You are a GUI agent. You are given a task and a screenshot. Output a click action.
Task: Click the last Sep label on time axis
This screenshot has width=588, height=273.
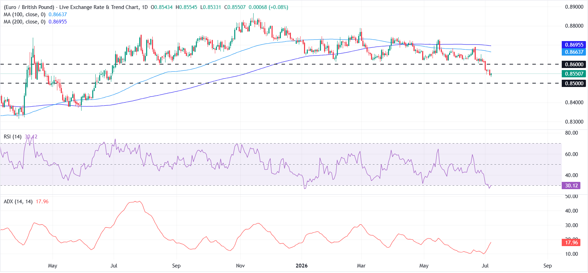click(x=548, y=266)
